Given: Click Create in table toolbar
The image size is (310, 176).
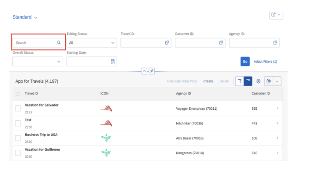Looking at the screenshot, I should (208, 81).
